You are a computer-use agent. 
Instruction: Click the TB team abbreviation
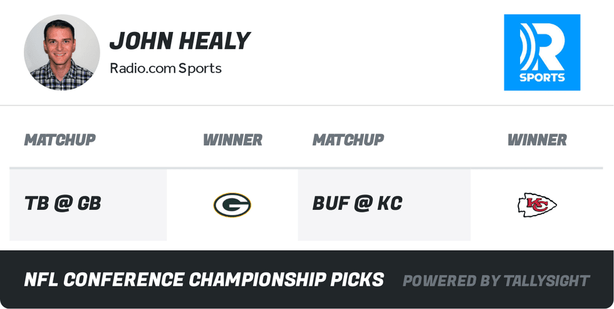tap(37, 204)
